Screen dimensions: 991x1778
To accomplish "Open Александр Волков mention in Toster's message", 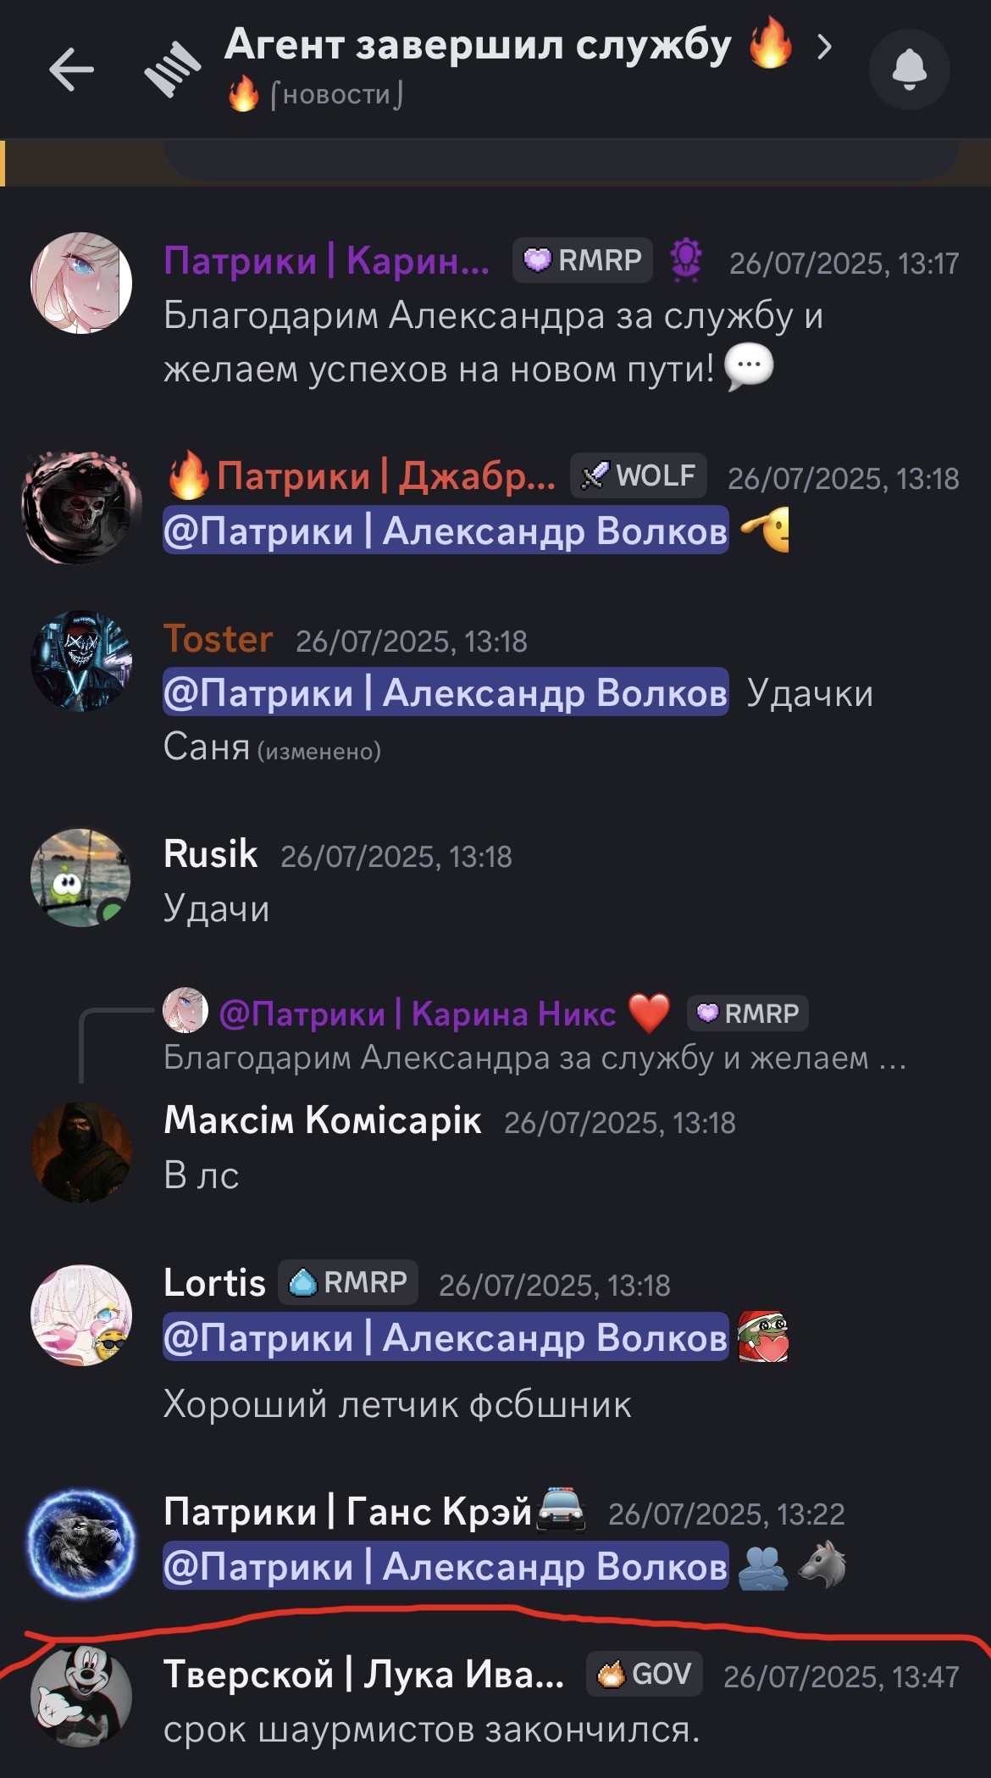I will [x=446, y=692].
